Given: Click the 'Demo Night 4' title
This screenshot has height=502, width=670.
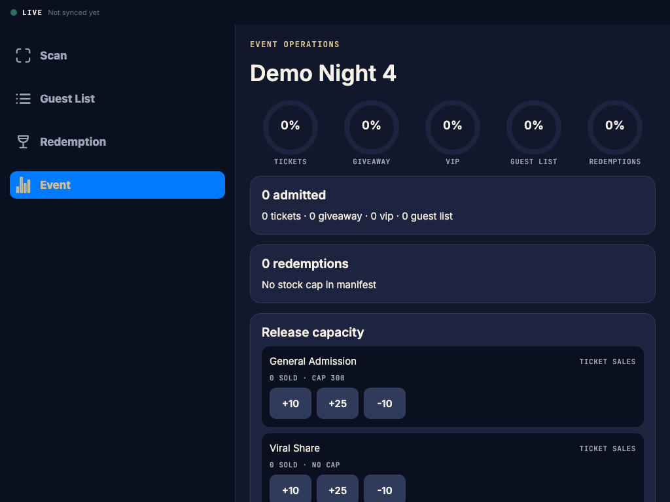Looking at the screenshot, I should click(323, 73).
